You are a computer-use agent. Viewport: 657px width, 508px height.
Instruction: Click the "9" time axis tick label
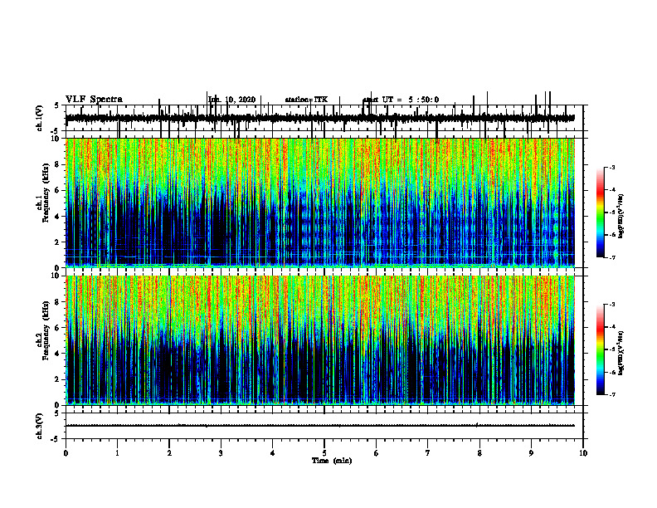tap(531, 453)
